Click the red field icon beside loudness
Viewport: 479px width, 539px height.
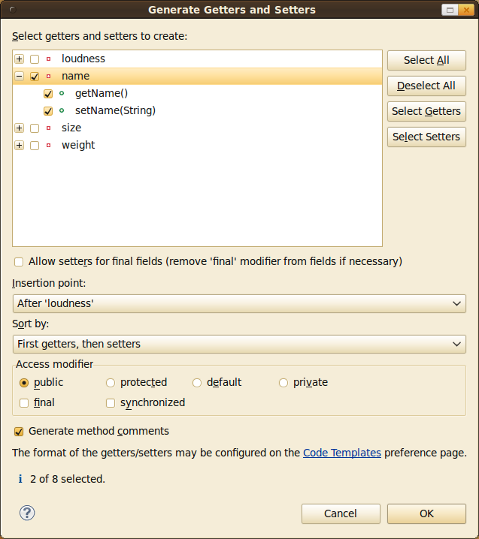[49, 59]
